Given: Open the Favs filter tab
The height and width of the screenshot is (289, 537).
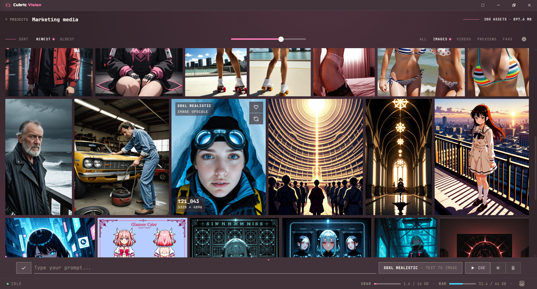Looking at the screenshot, I should pos(508,39).
